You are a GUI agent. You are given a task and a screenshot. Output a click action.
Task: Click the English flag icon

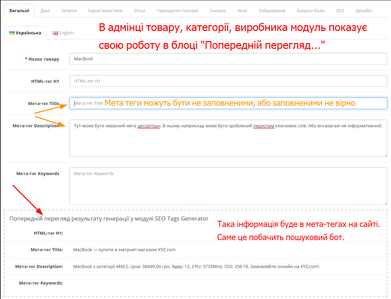click(x=55, y=33)
